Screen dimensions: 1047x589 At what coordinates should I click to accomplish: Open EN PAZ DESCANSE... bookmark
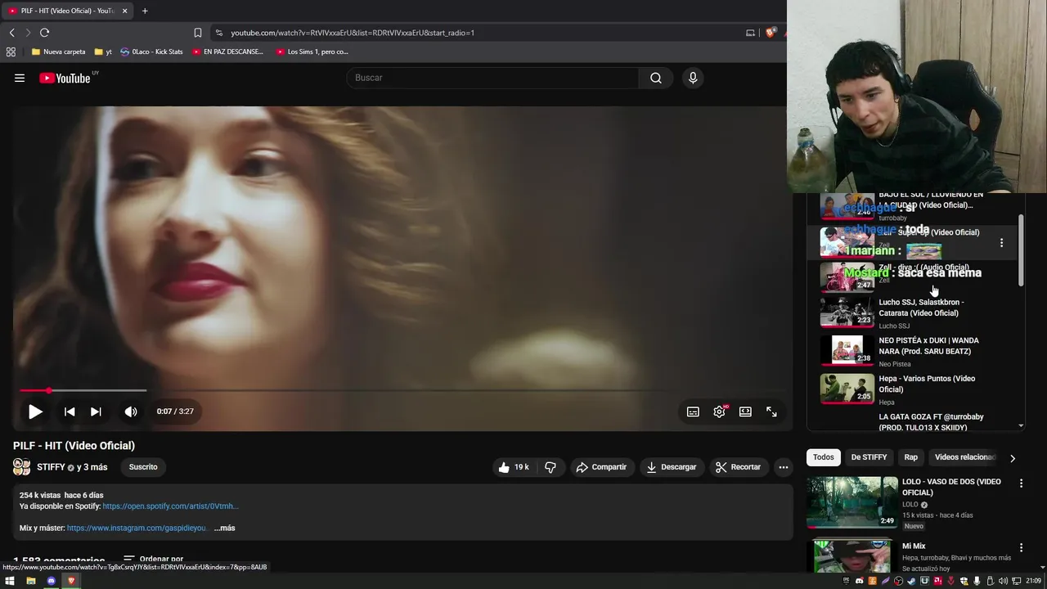coord(227,52)
